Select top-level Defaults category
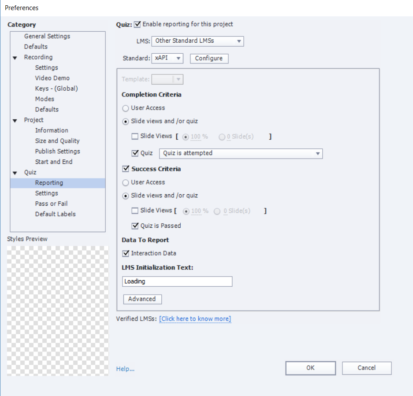This screenshot has width=413, height=396. [x=36, y=47]
